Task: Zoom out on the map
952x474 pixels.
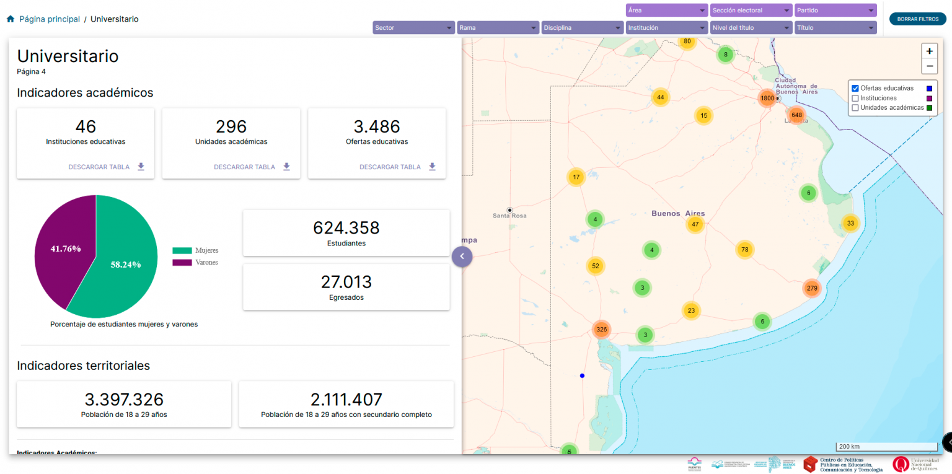Action: tap(929, 66)
